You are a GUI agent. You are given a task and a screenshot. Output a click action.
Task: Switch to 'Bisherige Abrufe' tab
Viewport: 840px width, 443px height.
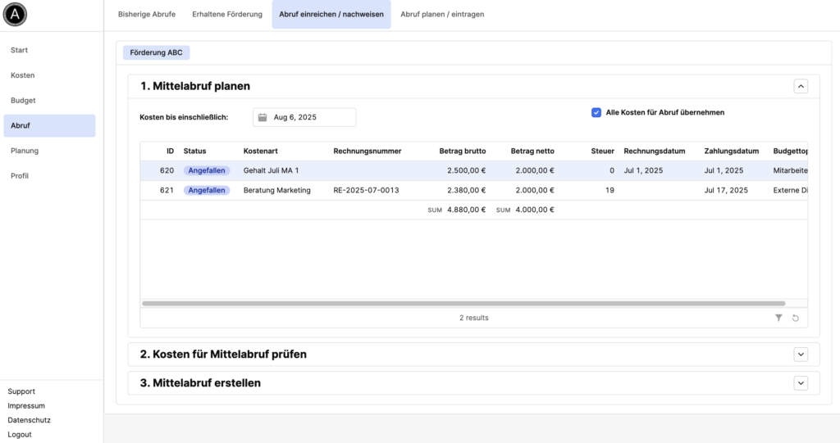[x=147, y=14]
